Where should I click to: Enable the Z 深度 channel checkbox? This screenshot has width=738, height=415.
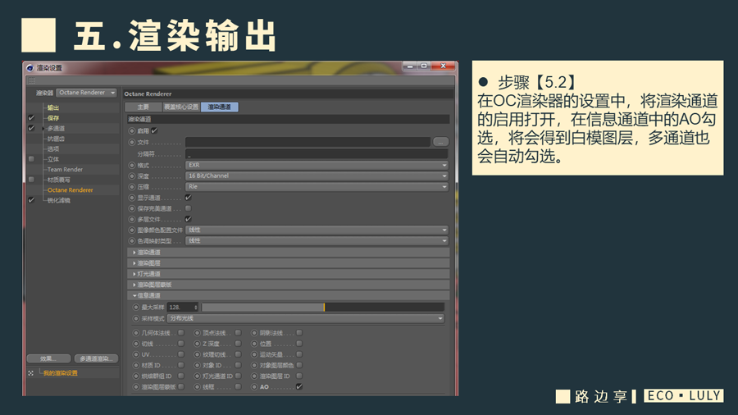[x=238, y=344]
